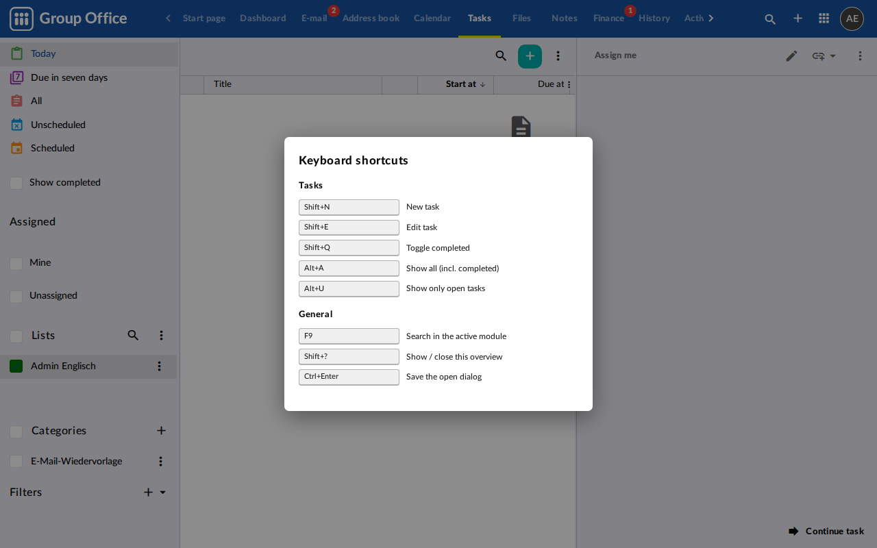Open E-Mail-Wiedervorlage category options menu

pos(161,462)
